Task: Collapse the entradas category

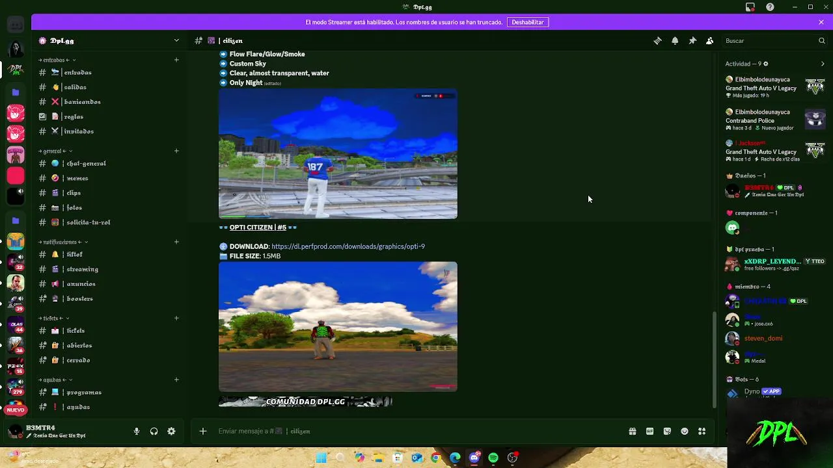Action: coord(57,60)
